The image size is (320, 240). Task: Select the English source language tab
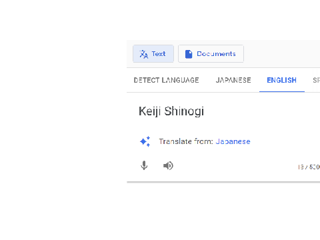pos(281,80)
